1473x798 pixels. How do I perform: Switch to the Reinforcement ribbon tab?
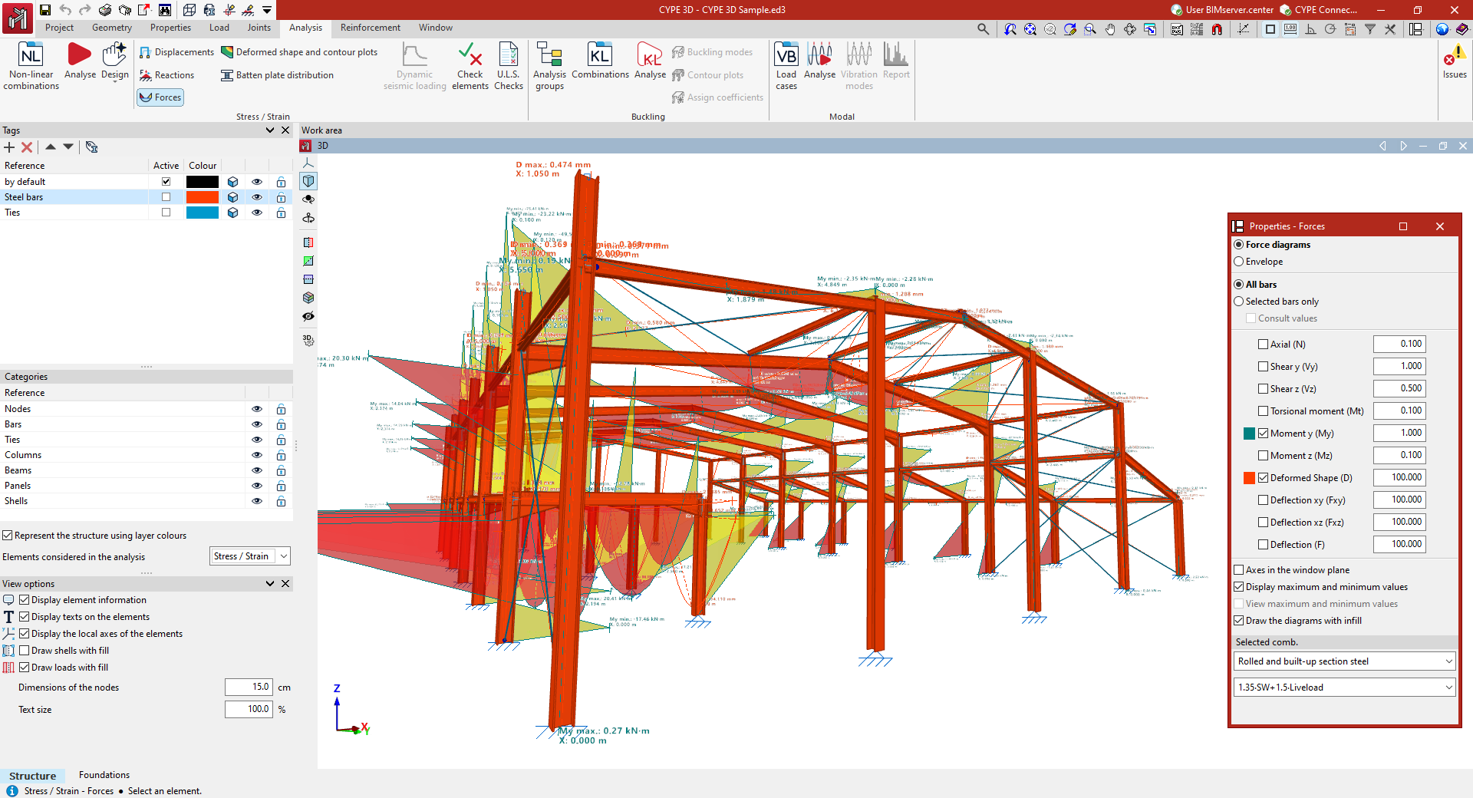370,28
